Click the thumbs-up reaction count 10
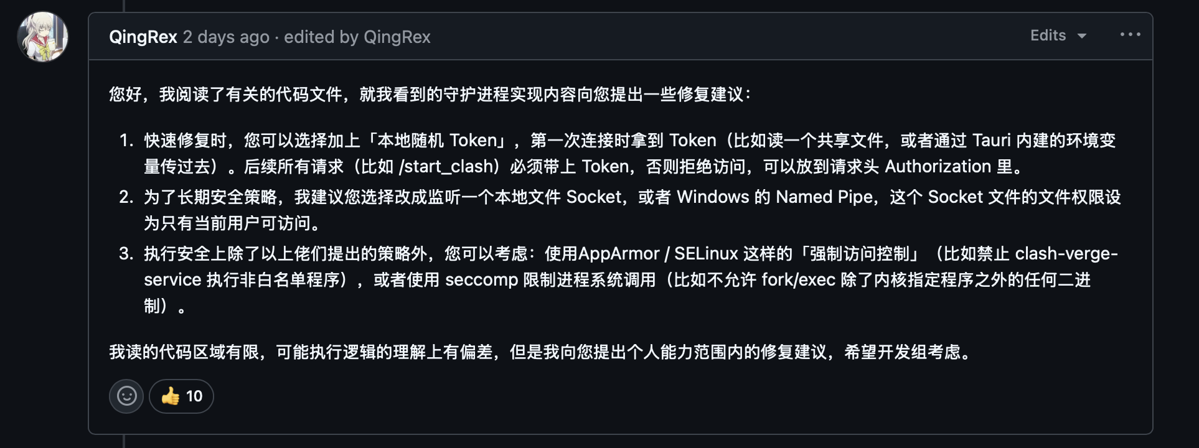Viewport: 1199px width, 448px height. [x=194, y=396]
